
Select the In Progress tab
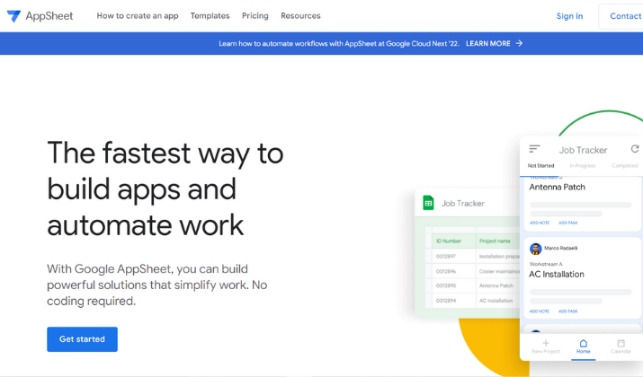[x=583, y=166]
